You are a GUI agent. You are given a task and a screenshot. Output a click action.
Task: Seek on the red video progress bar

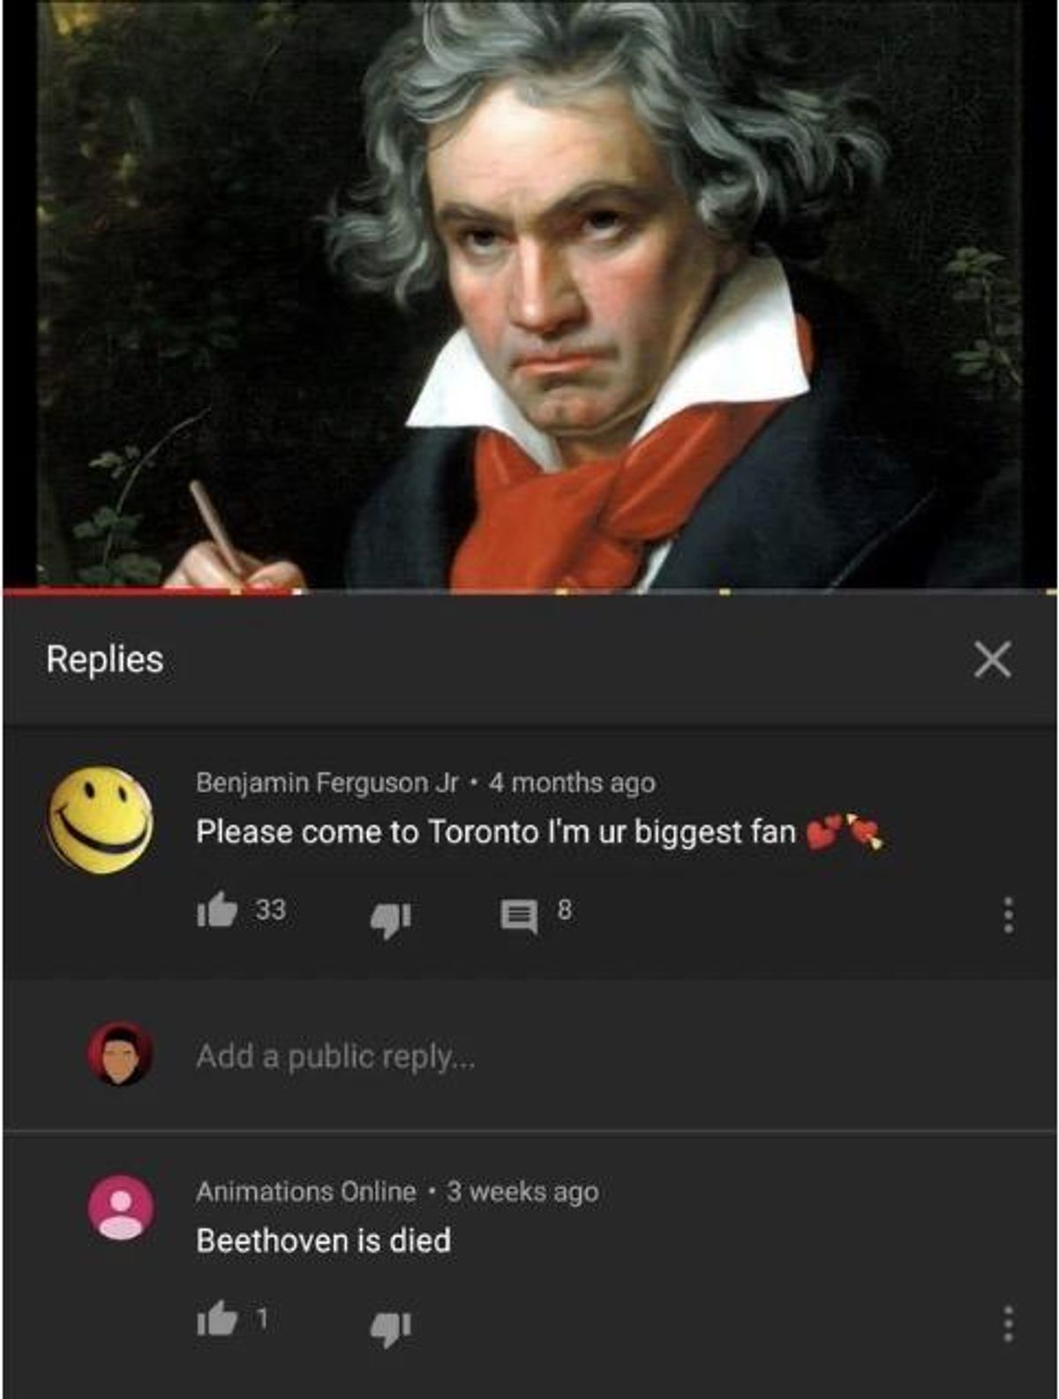(529, 590)
